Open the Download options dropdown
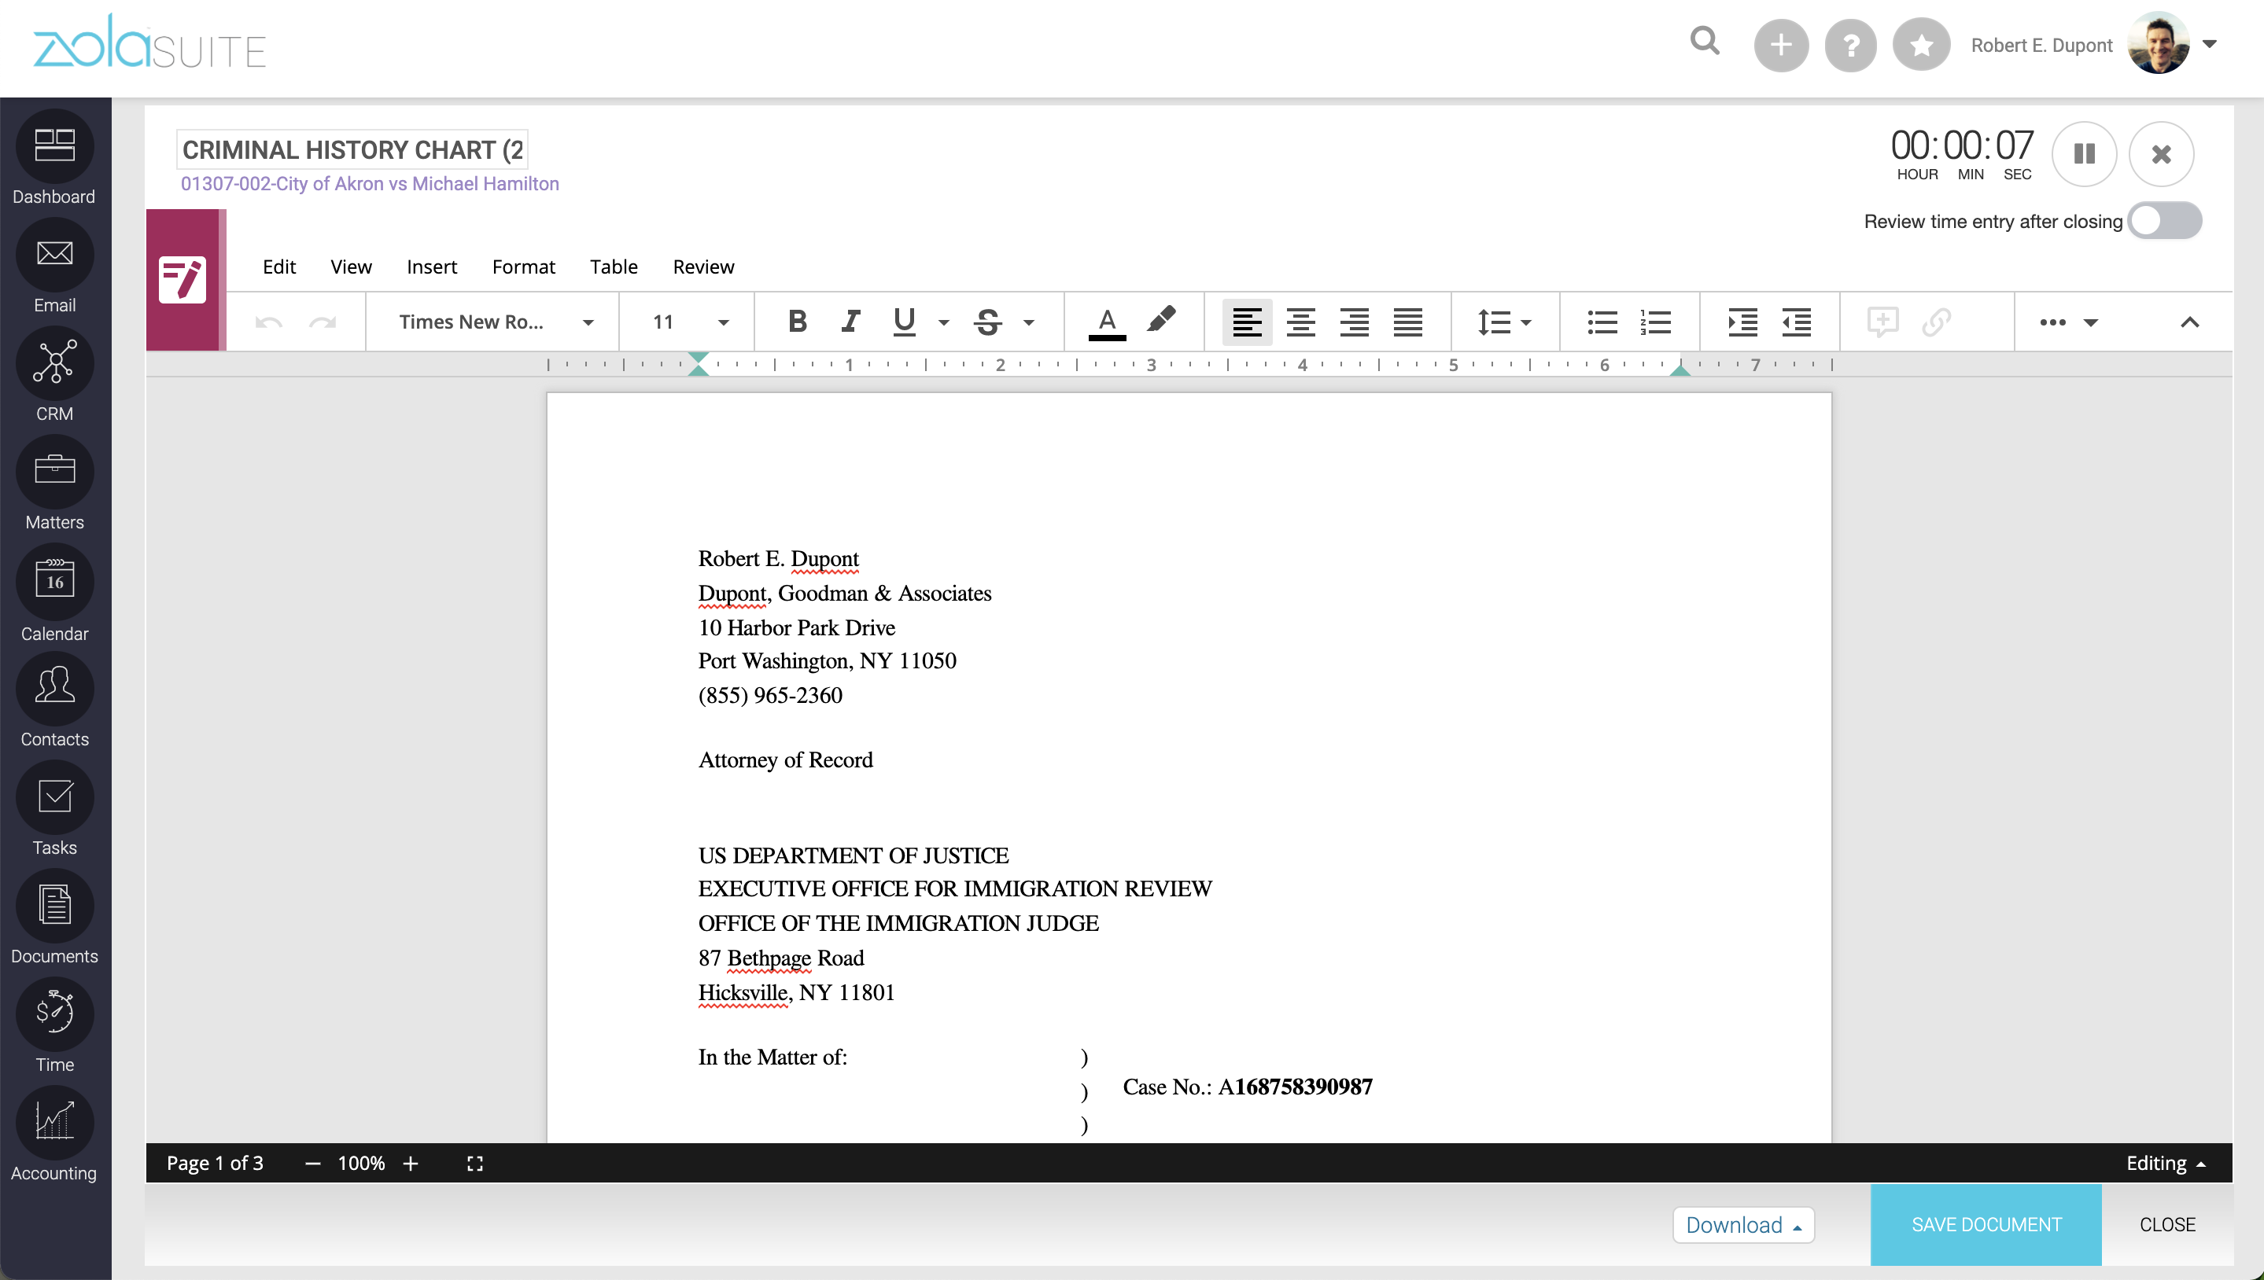 click(1743, 1225)
